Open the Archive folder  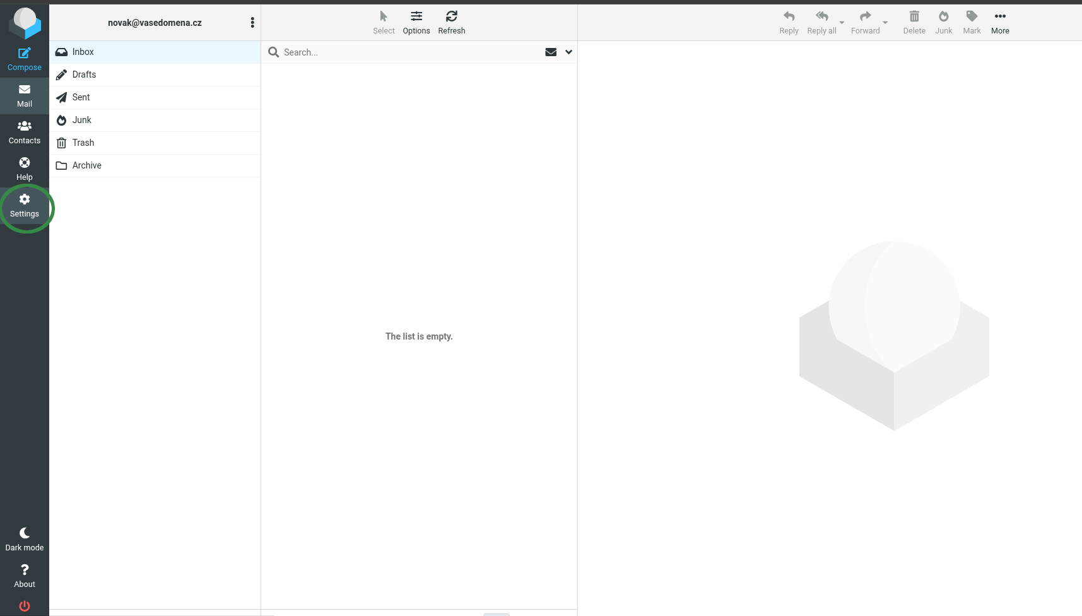click(x=155, y=165)
